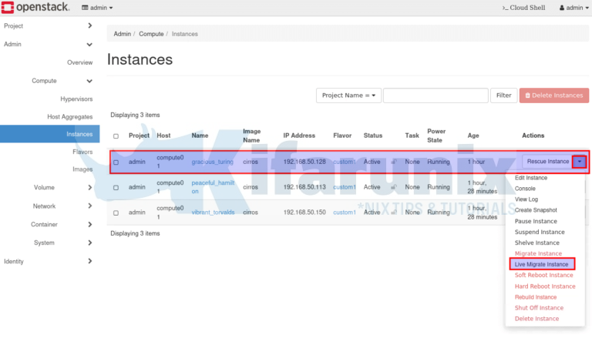592x338 pixels.
Task: Choose Shelve Instance from actions menu
Action: click(536, 243)
